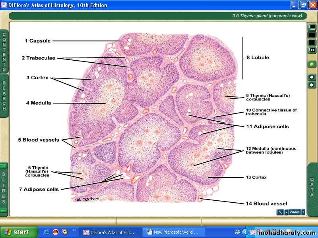Expand the Data side panel
The image size is (318, 238).
click(312, 186)
